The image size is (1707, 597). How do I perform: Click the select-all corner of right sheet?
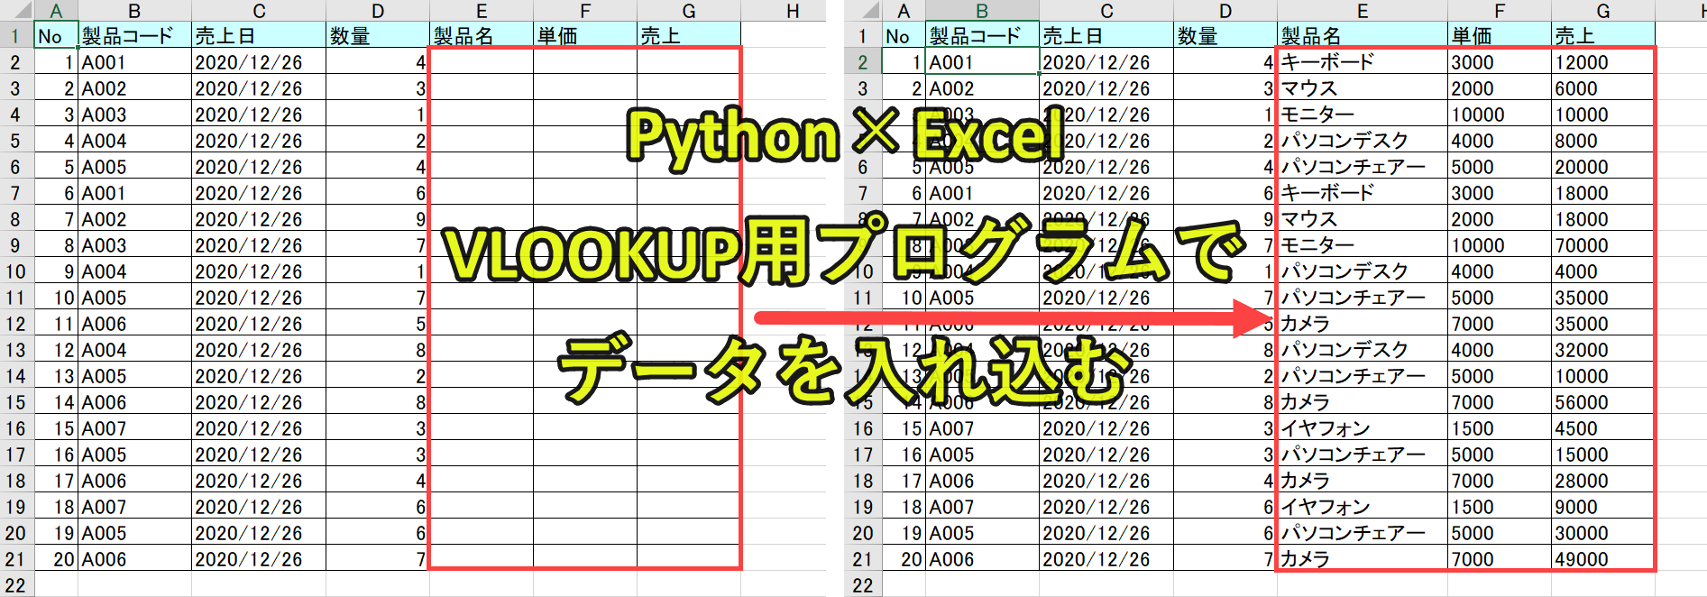tap(864, 11)
